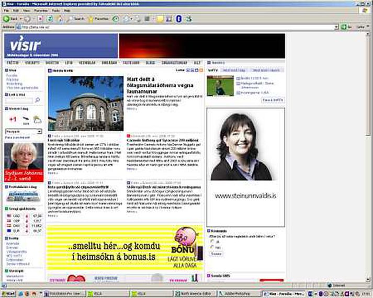Click the VefTV video thumbnail
The image size is (373, 298).
coord(220,86)
